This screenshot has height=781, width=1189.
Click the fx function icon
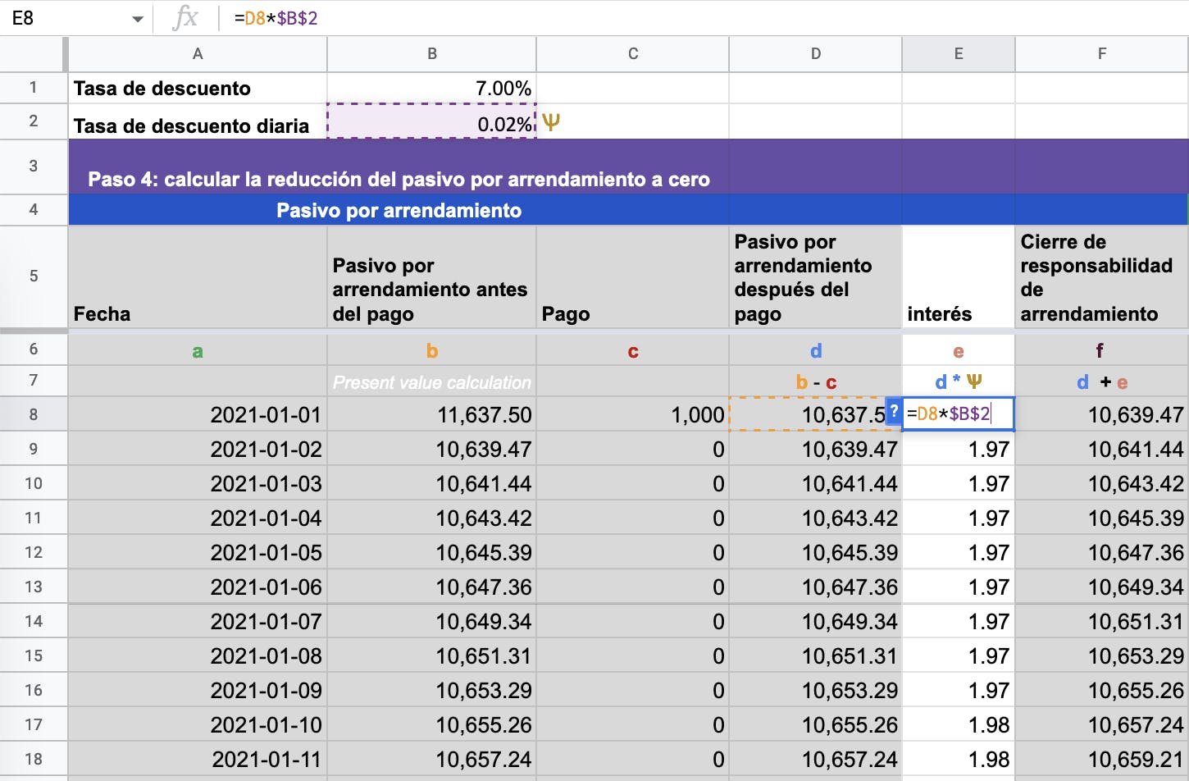pos(186,17)
